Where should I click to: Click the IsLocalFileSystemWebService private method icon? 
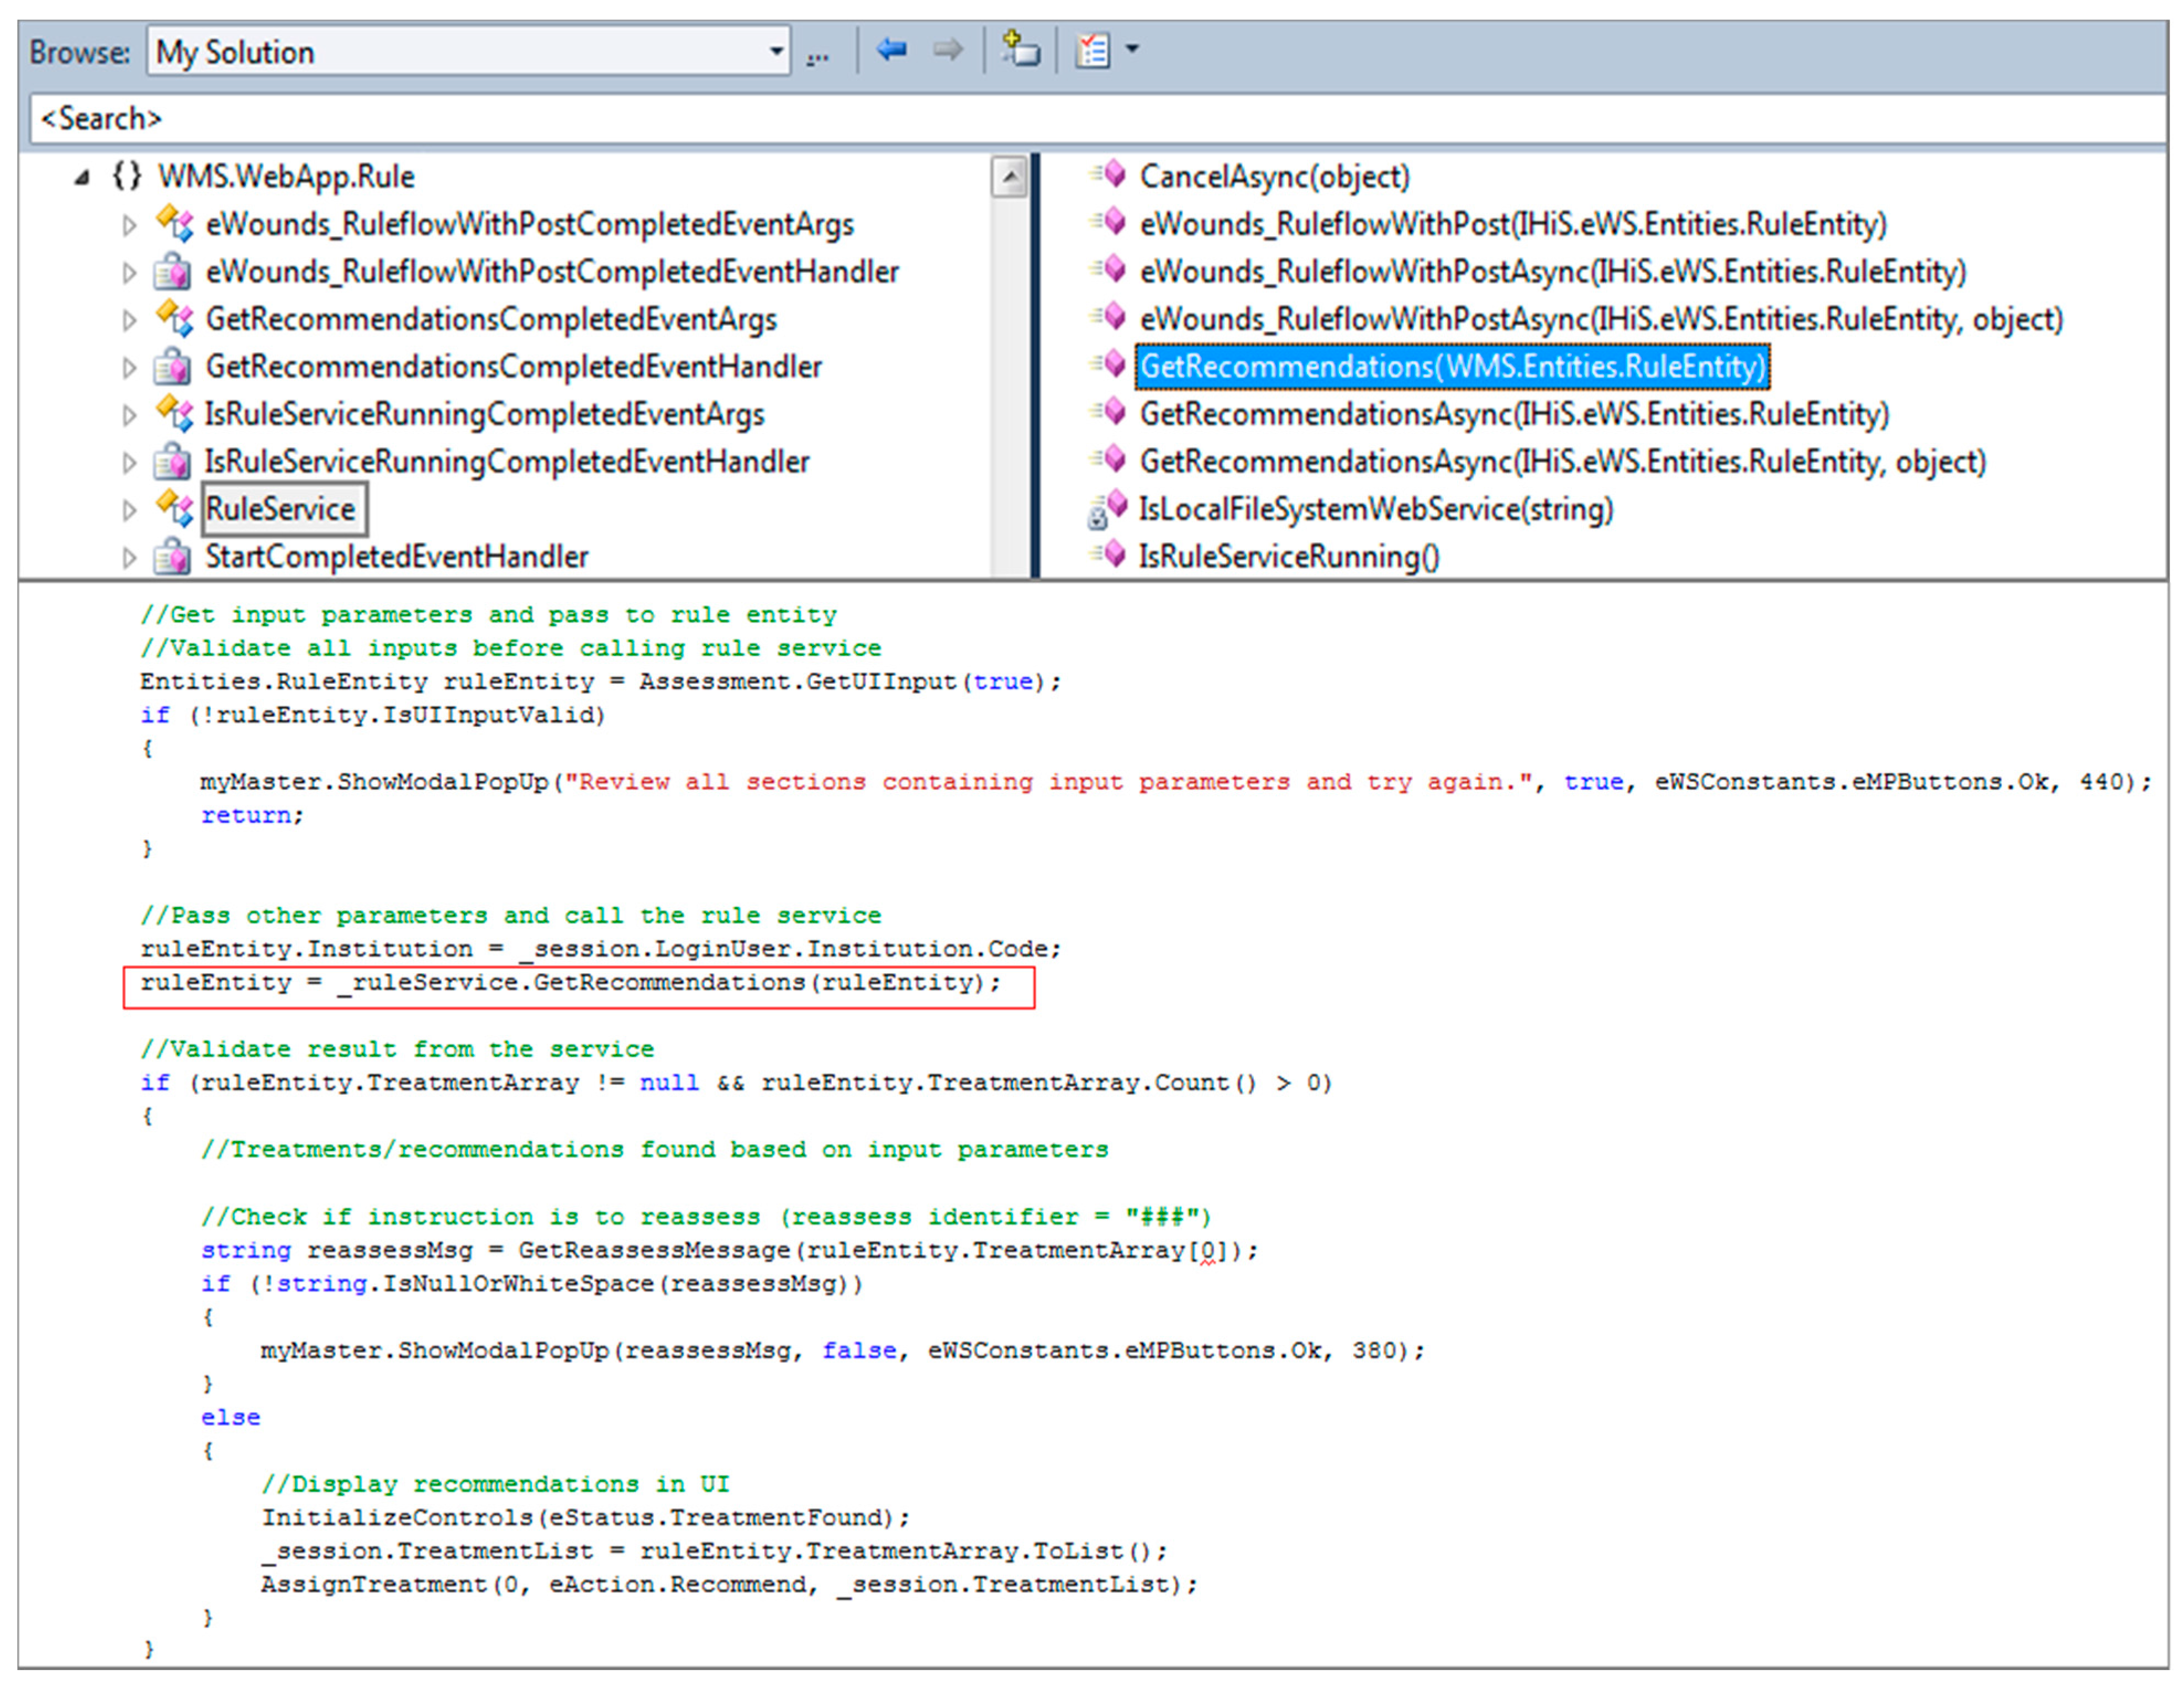pos(1108,509)
